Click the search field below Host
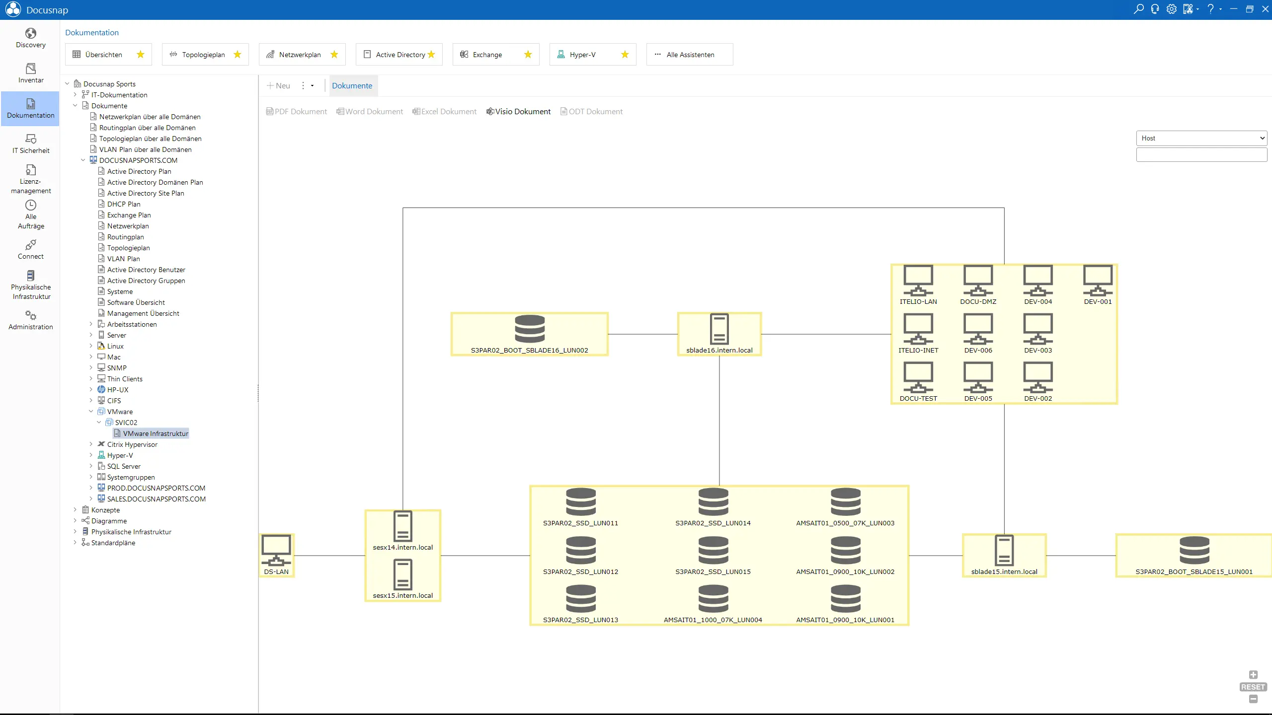The image size is (1272, 715). click(x=1201, y=155)
